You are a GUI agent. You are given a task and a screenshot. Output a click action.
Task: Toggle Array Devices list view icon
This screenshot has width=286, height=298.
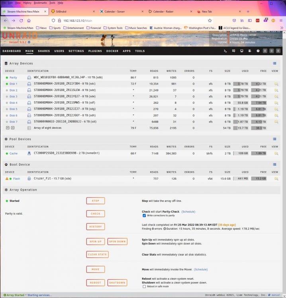coord(274,63)
